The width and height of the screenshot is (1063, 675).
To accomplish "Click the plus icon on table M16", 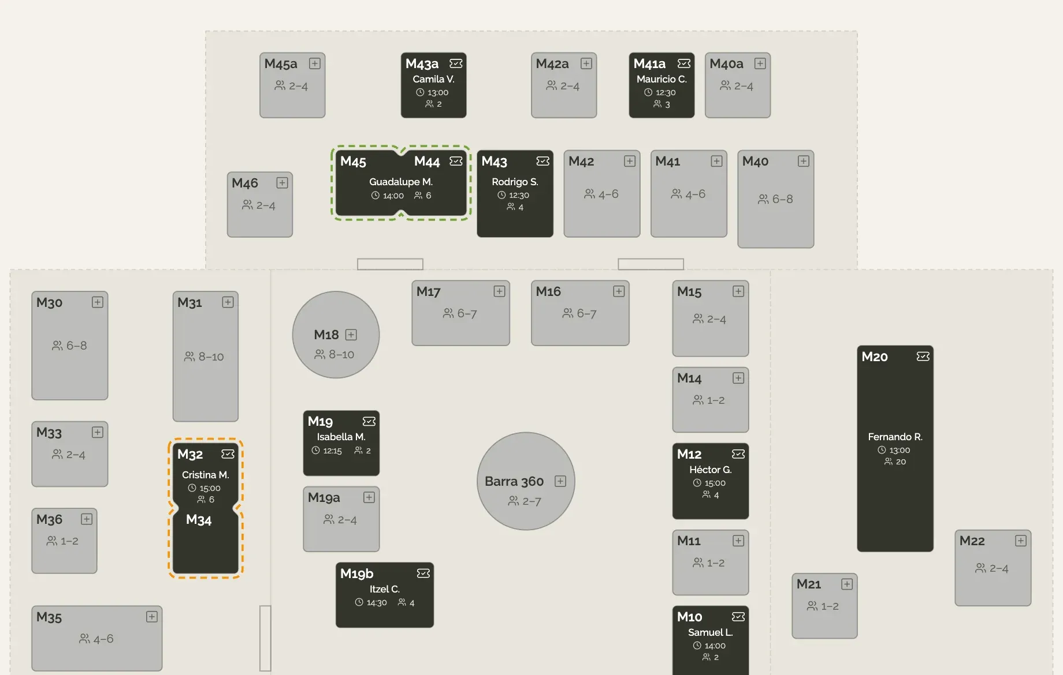I will (x=619, y=291).
